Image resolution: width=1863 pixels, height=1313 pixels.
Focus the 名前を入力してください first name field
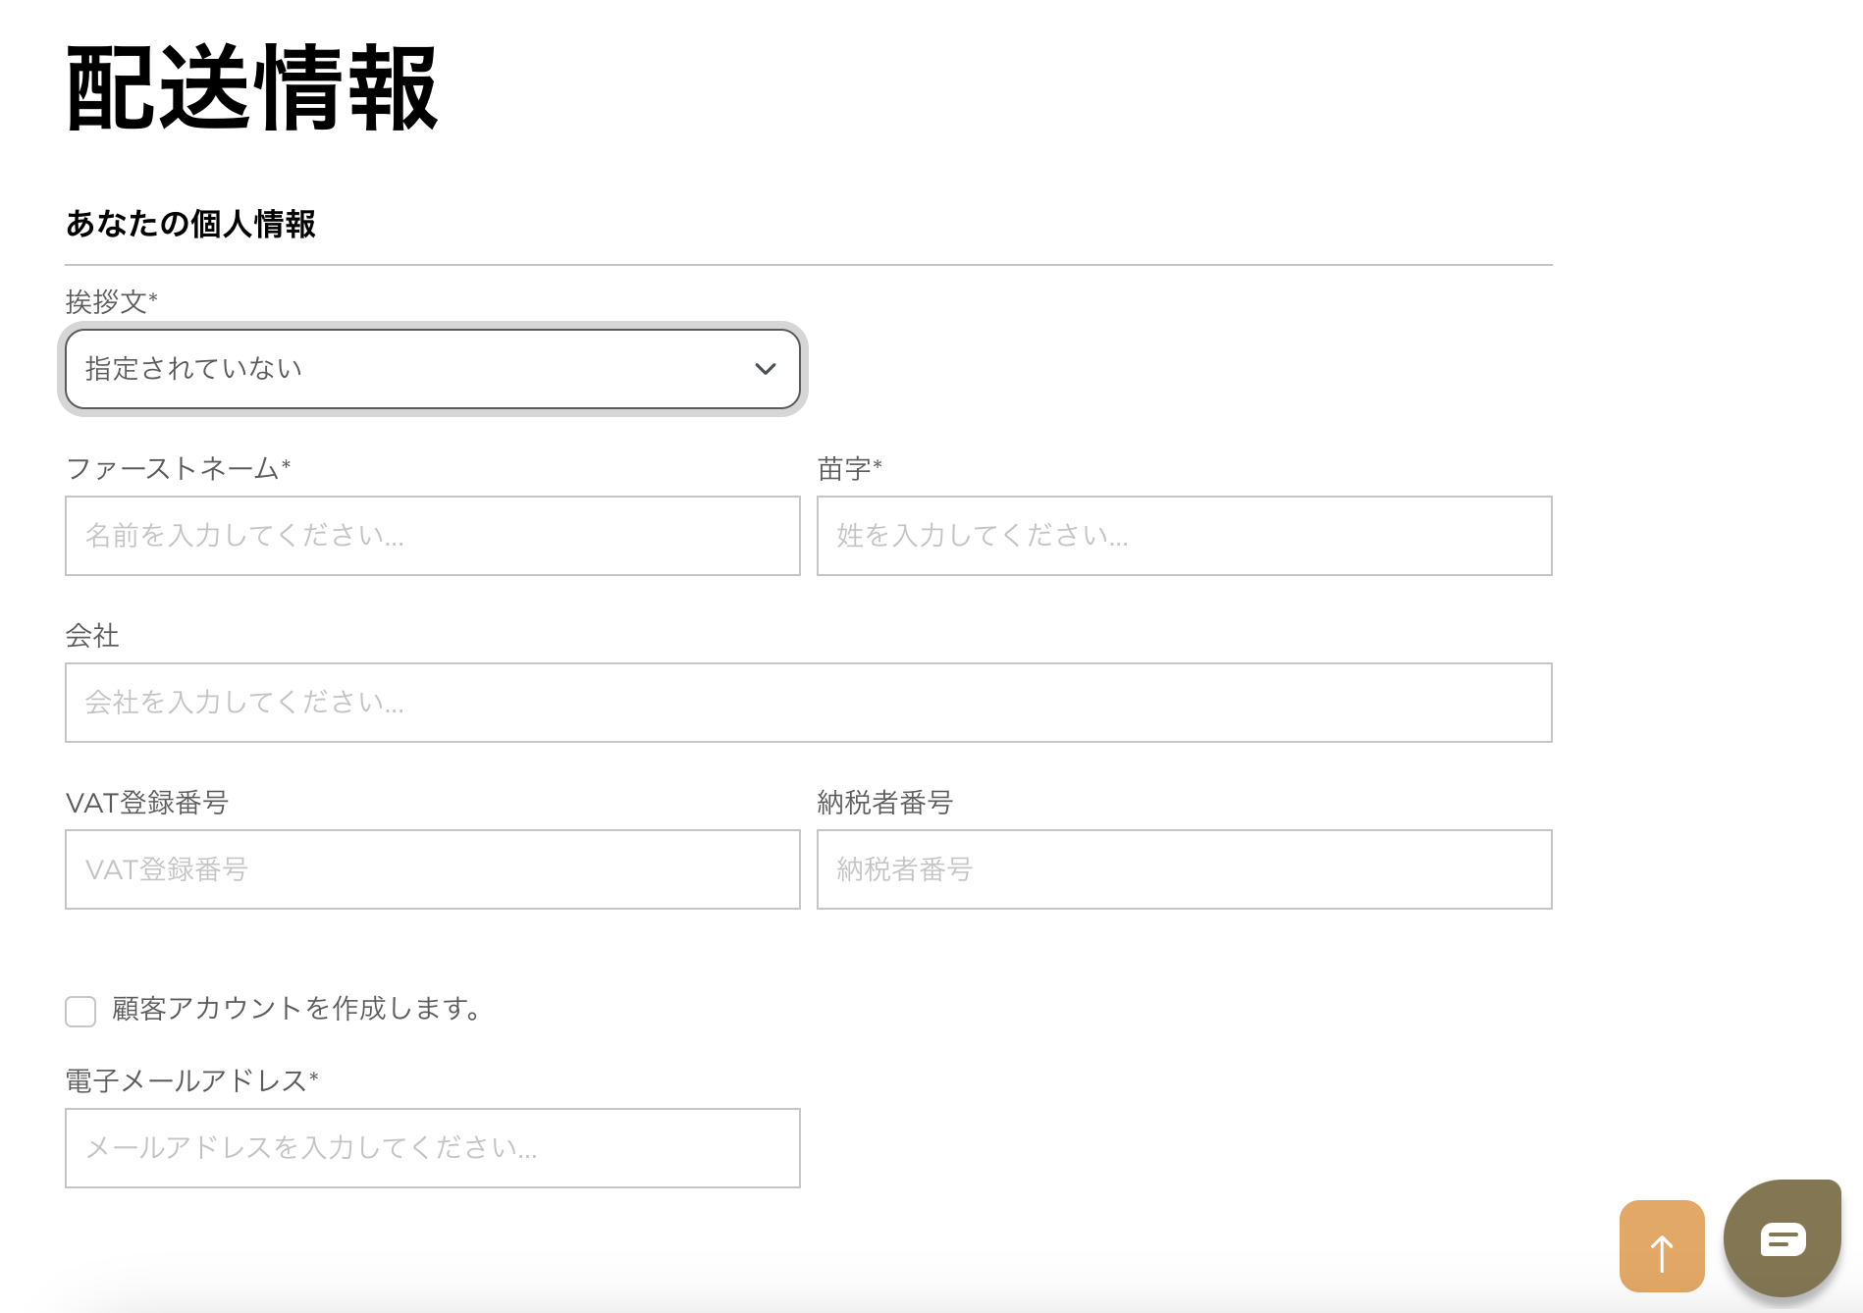tap(432, 536)
